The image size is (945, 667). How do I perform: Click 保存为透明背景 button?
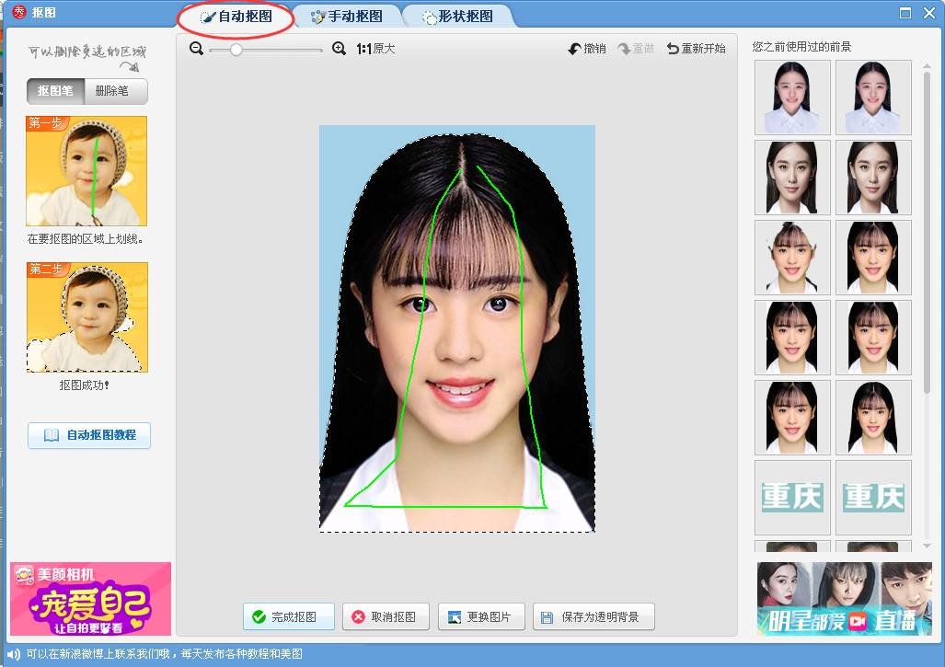(594, 616)
